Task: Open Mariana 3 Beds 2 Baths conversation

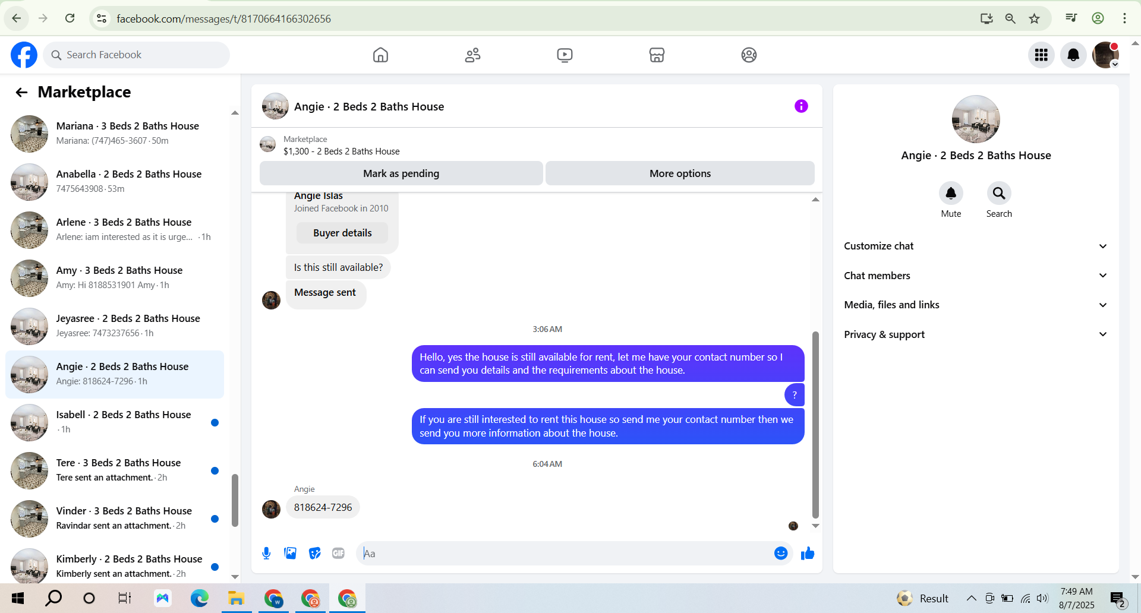Action: tap(115, 134)
